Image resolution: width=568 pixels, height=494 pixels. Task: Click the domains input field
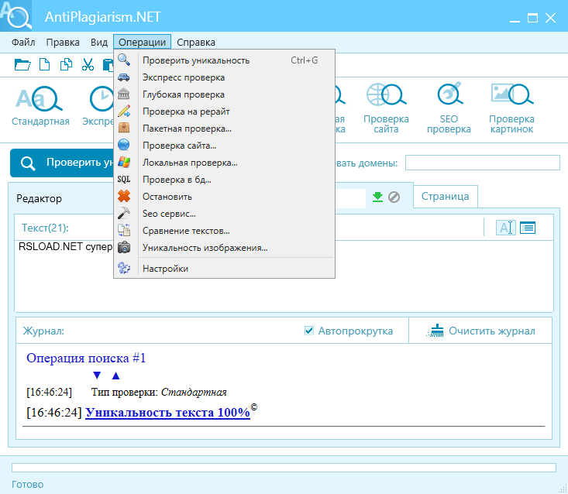click(x=483, y=163)
